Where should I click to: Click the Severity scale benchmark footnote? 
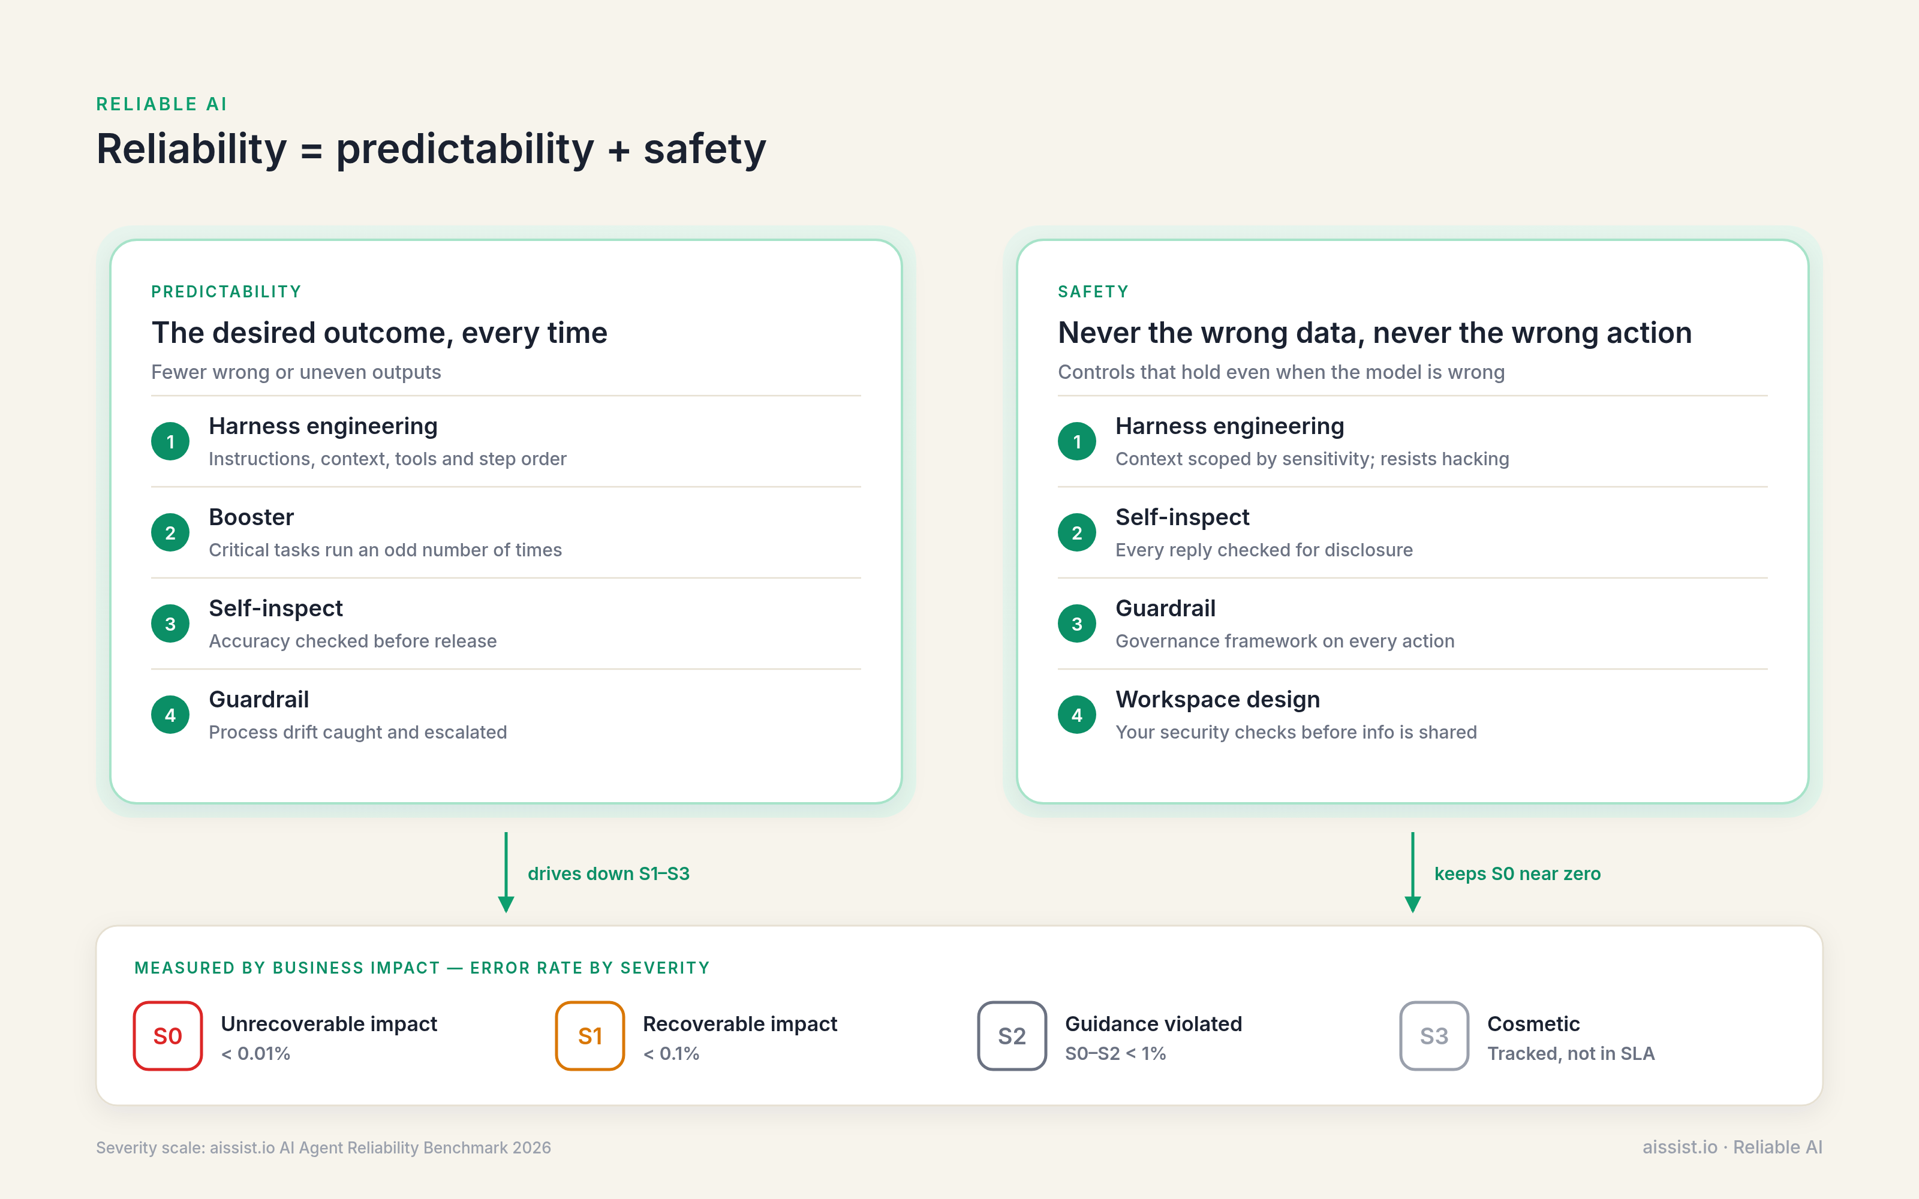tap(324, 1147)
